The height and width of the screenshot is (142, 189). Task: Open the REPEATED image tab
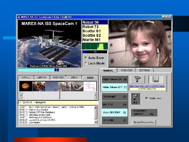tap(58, 78)
